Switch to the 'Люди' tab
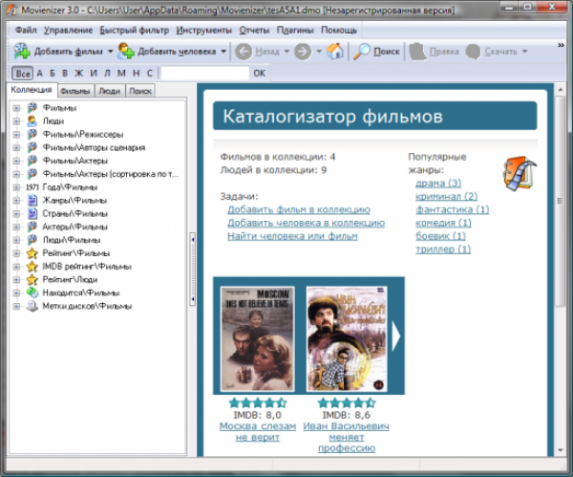 coord(109,91)
